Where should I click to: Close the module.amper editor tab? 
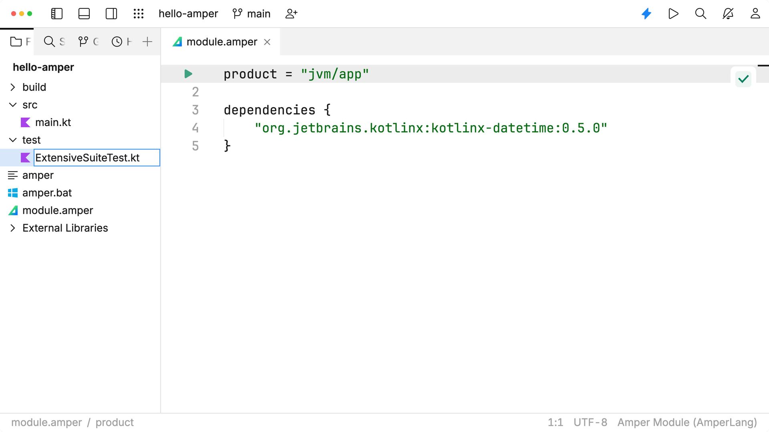pos(267,42)
